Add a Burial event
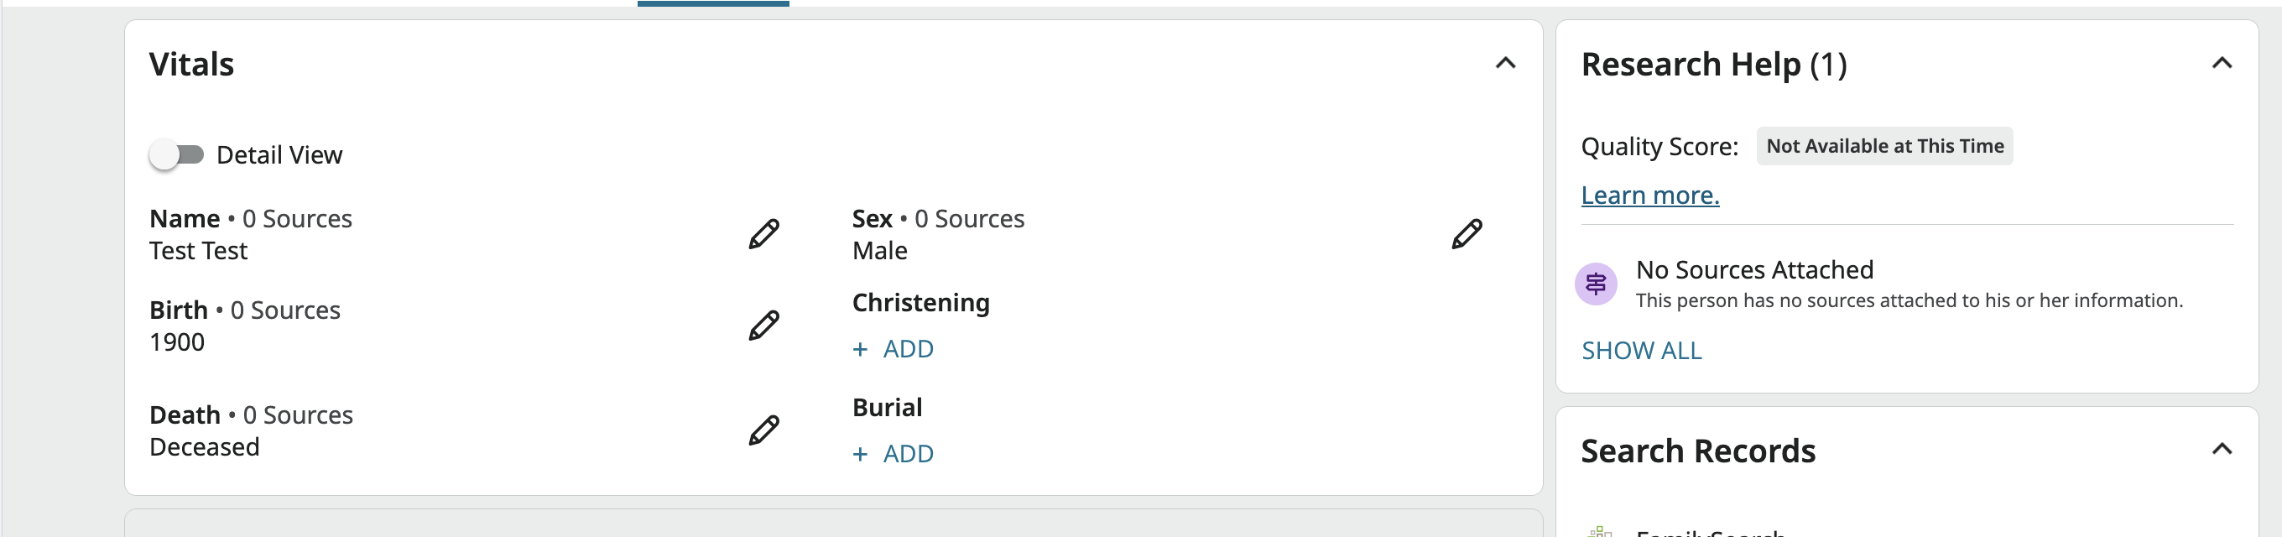The height and width of the screenshot is (537, 2282). point(893,454)
